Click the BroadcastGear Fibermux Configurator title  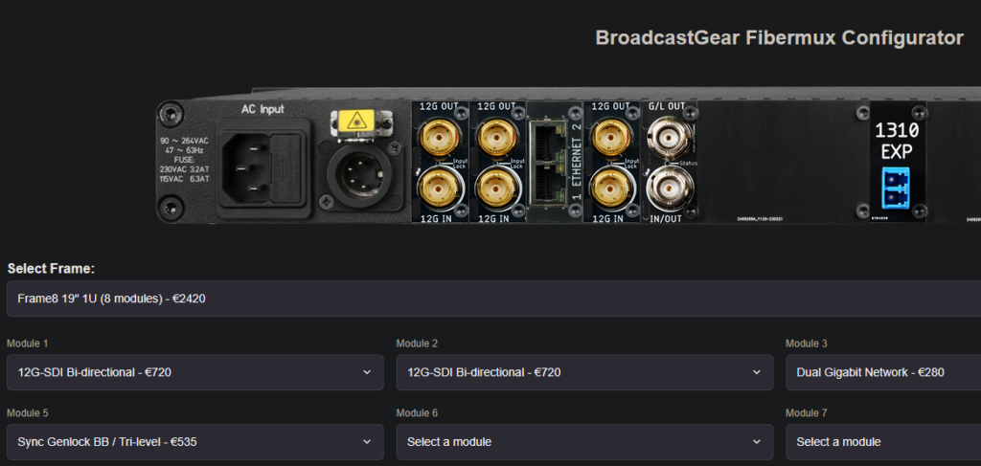click(x=779, y=38)
